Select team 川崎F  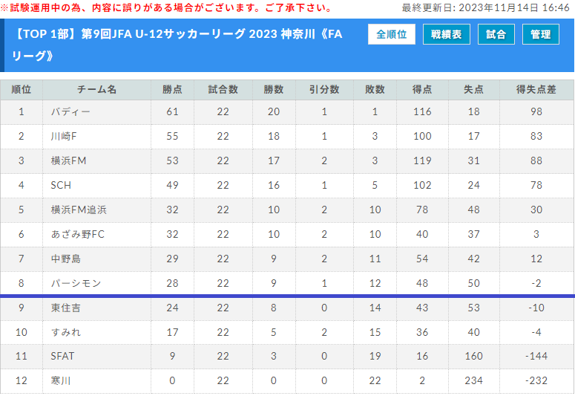(x=64, y=136)
